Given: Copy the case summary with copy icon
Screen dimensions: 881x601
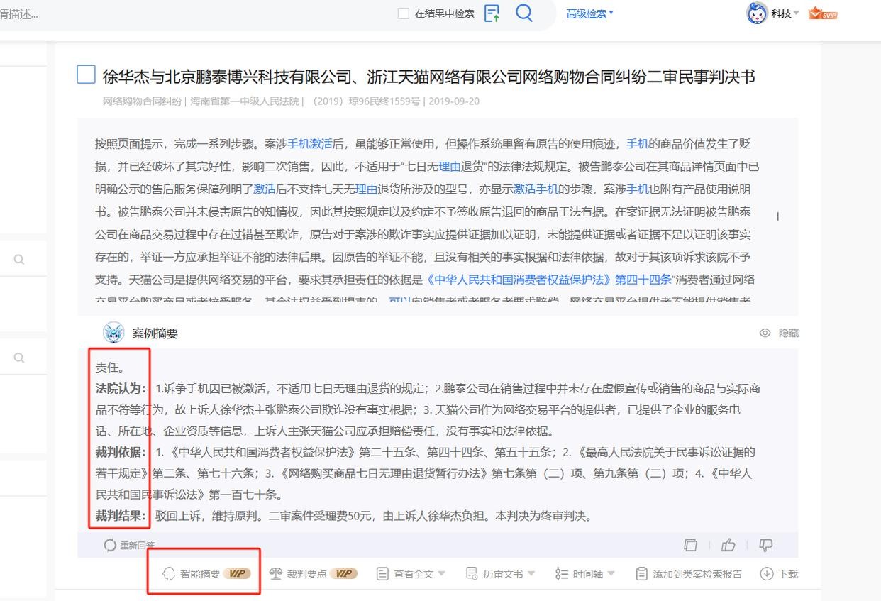Looking at the screenshot, I should point(690,545).
